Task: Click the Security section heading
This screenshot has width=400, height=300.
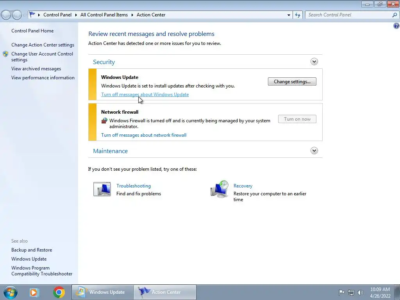Action: pos(104,62)
